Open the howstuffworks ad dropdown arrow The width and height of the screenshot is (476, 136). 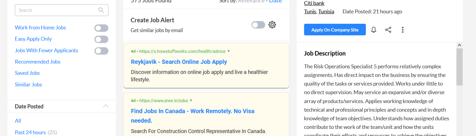[229, 51]
